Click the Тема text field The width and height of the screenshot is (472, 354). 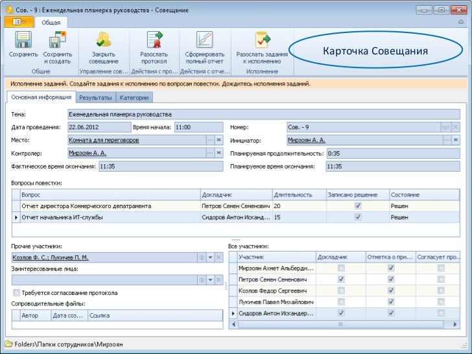coord(259,115)
